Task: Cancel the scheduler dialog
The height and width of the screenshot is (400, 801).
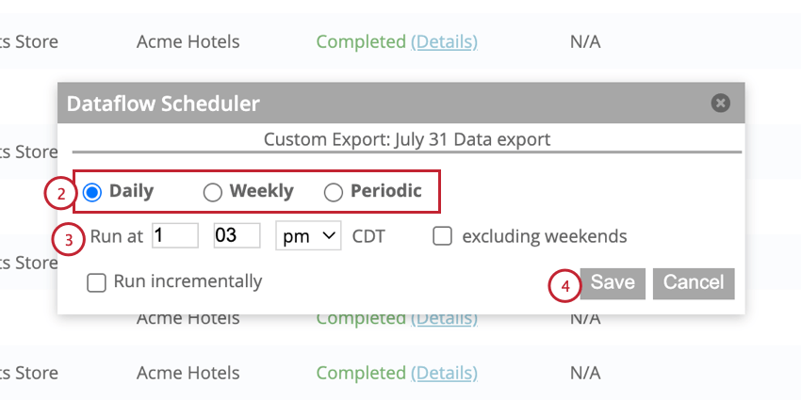Action: [694, 282]
